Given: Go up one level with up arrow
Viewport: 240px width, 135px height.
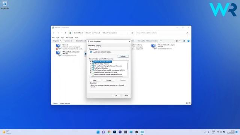Looking at the screenshot, I should [x=65, y=33].
